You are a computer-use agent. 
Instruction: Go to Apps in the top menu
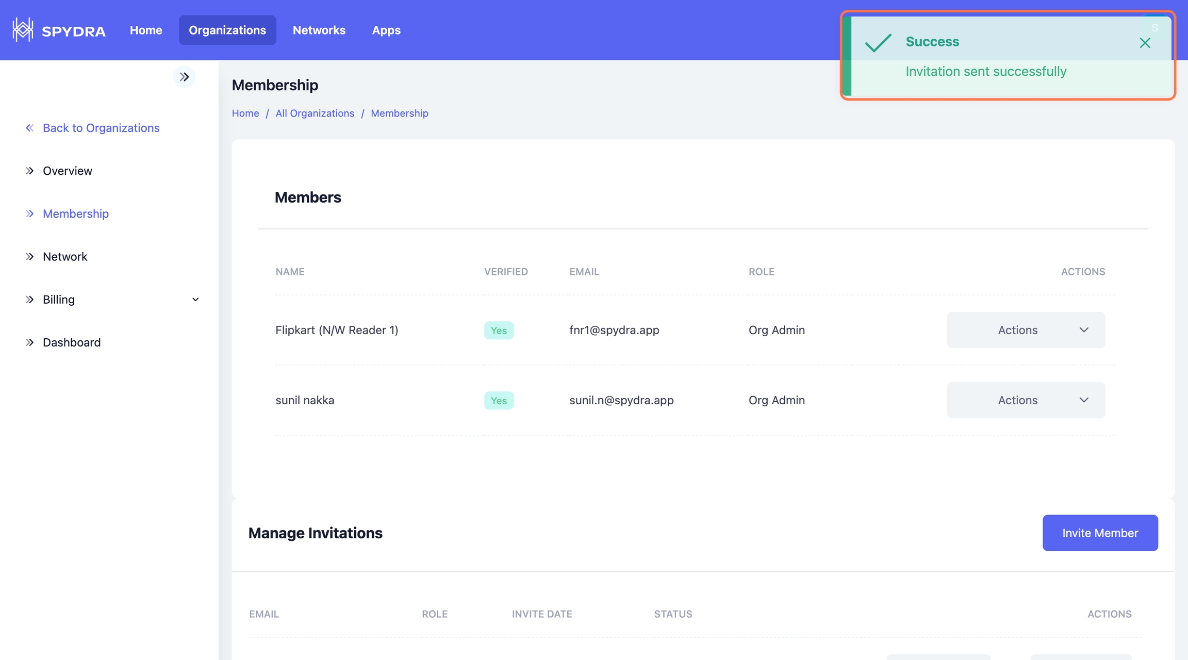(386, 30)
